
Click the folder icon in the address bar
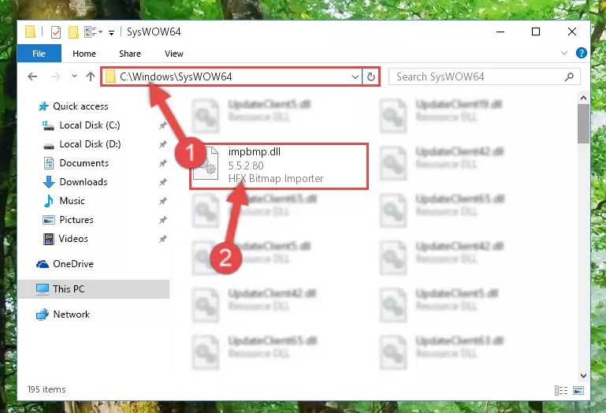[110, 76]
